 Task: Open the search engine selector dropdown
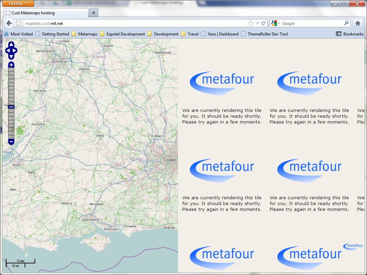pos(275,23)
